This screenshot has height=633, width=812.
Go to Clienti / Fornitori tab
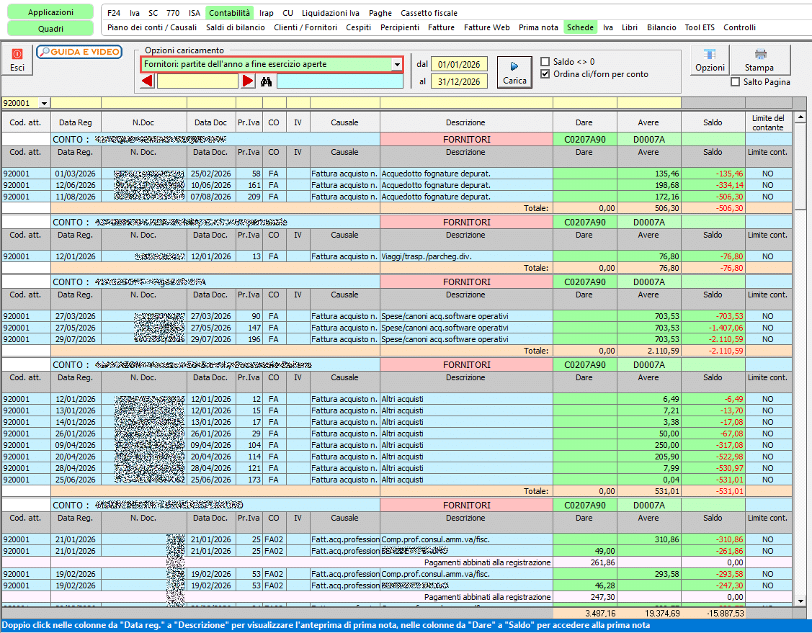coord(305,27)
